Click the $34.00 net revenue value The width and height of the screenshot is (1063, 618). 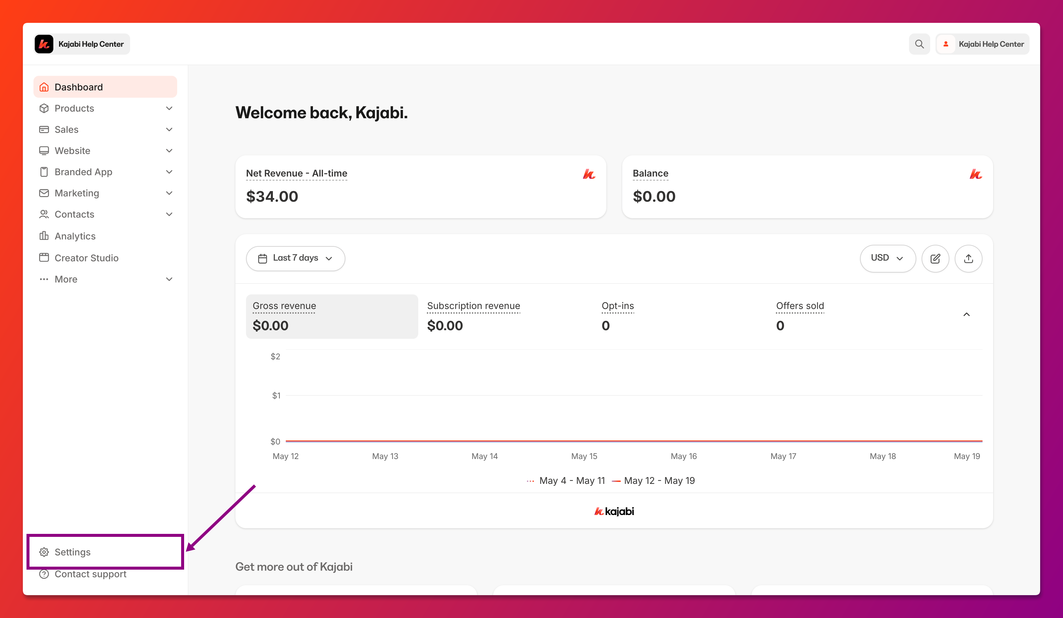(272, 196)
